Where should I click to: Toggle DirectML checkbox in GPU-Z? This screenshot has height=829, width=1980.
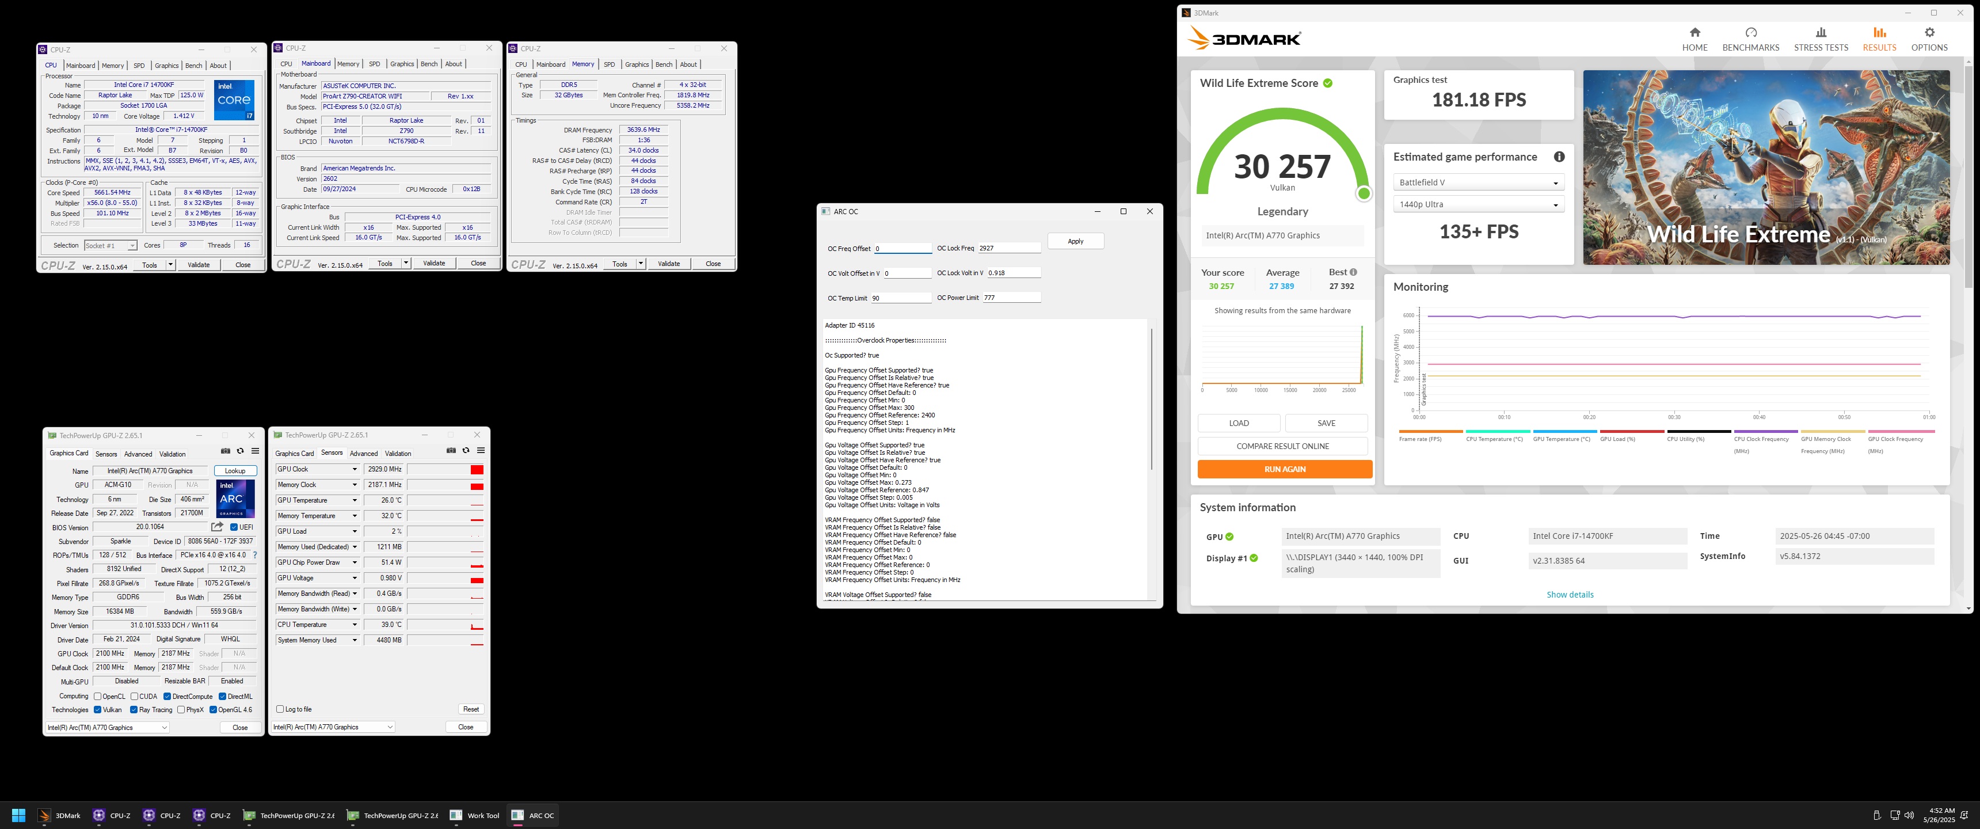222,697
